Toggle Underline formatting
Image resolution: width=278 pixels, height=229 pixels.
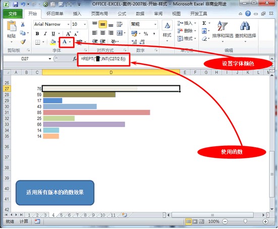coord(53,33)
